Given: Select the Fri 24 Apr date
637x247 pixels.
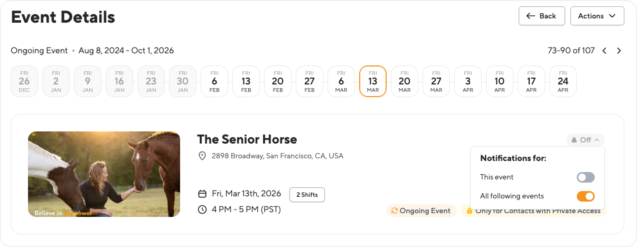Looking at the screenshot, I should [x=563, y=81].
